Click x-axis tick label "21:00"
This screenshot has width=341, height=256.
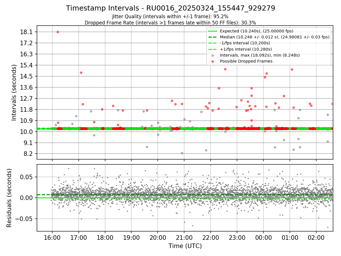click(184, 237)
